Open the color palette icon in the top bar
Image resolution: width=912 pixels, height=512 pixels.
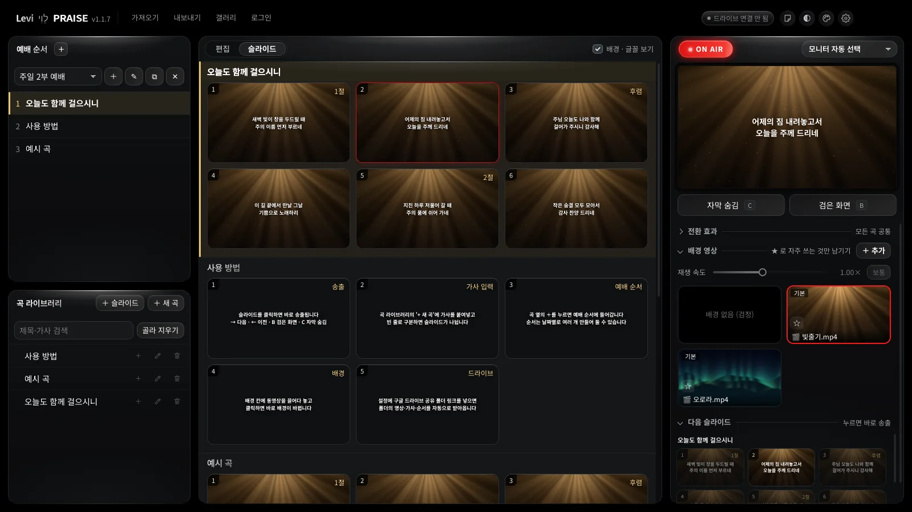(826, 18)
